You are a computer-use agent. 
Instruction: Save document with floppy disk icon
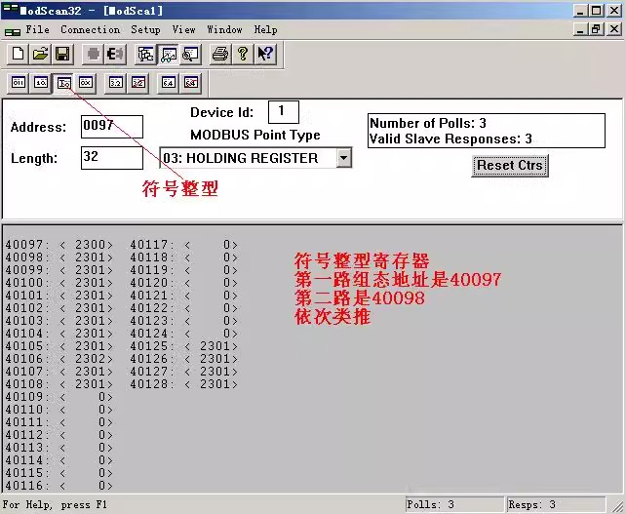(x=62, y=54)
